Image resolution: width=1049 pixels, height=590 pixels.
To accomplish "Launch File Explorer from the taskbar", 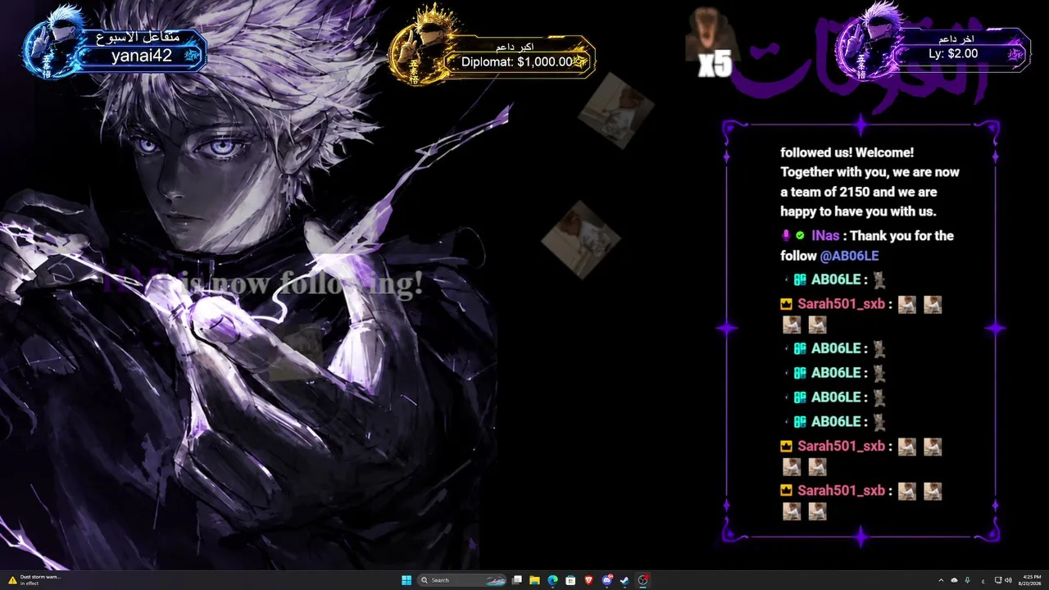I will 534,580.
